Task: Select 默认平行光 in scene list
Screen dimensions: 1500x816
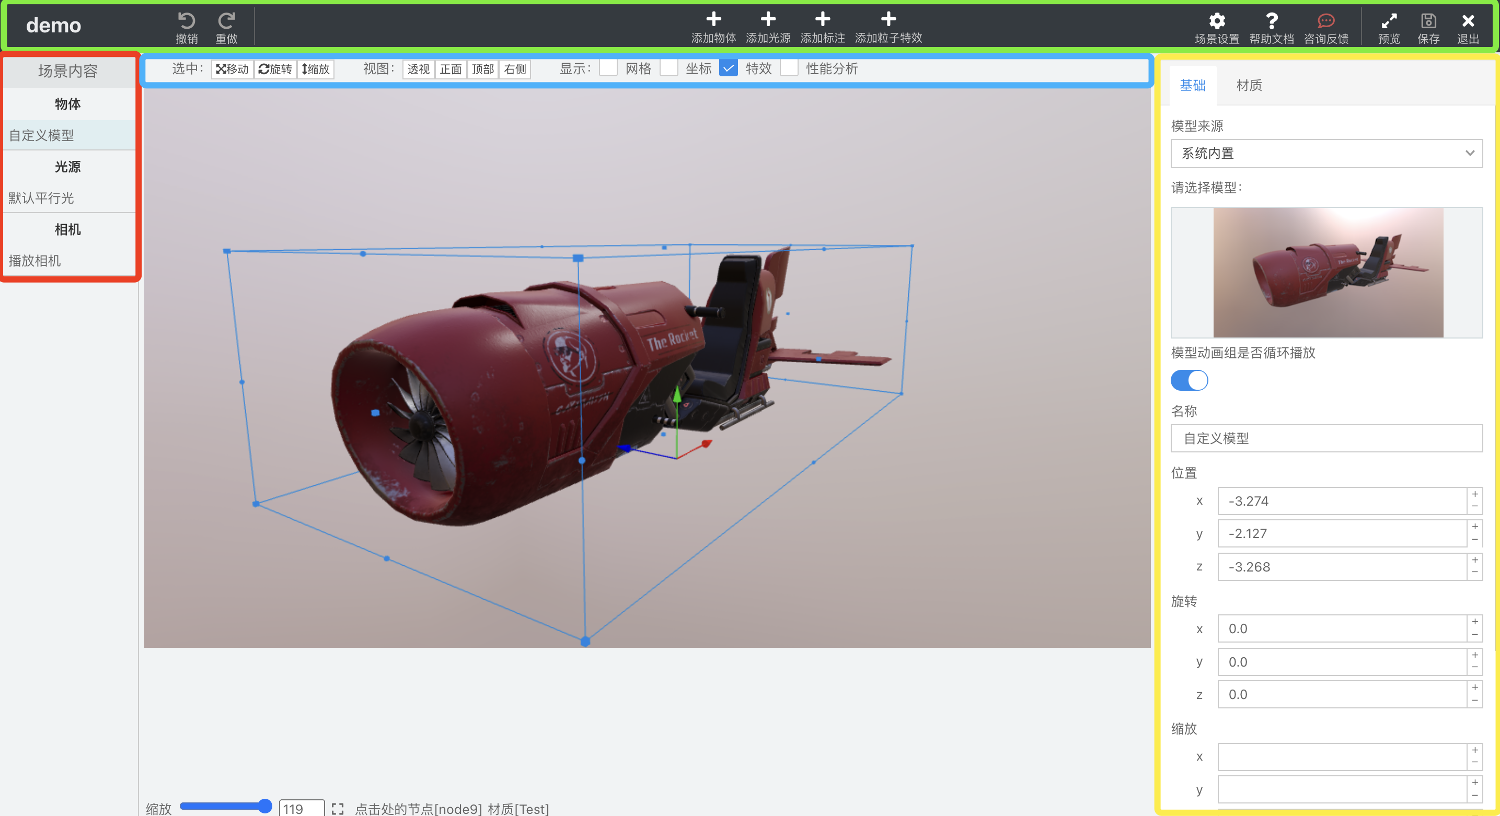Action: pos(70,198)
